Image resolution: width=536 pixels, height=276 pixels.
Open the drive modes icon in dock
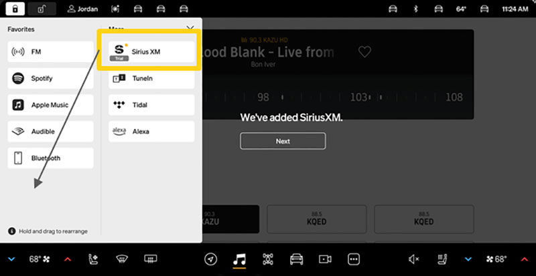[268, 259]
